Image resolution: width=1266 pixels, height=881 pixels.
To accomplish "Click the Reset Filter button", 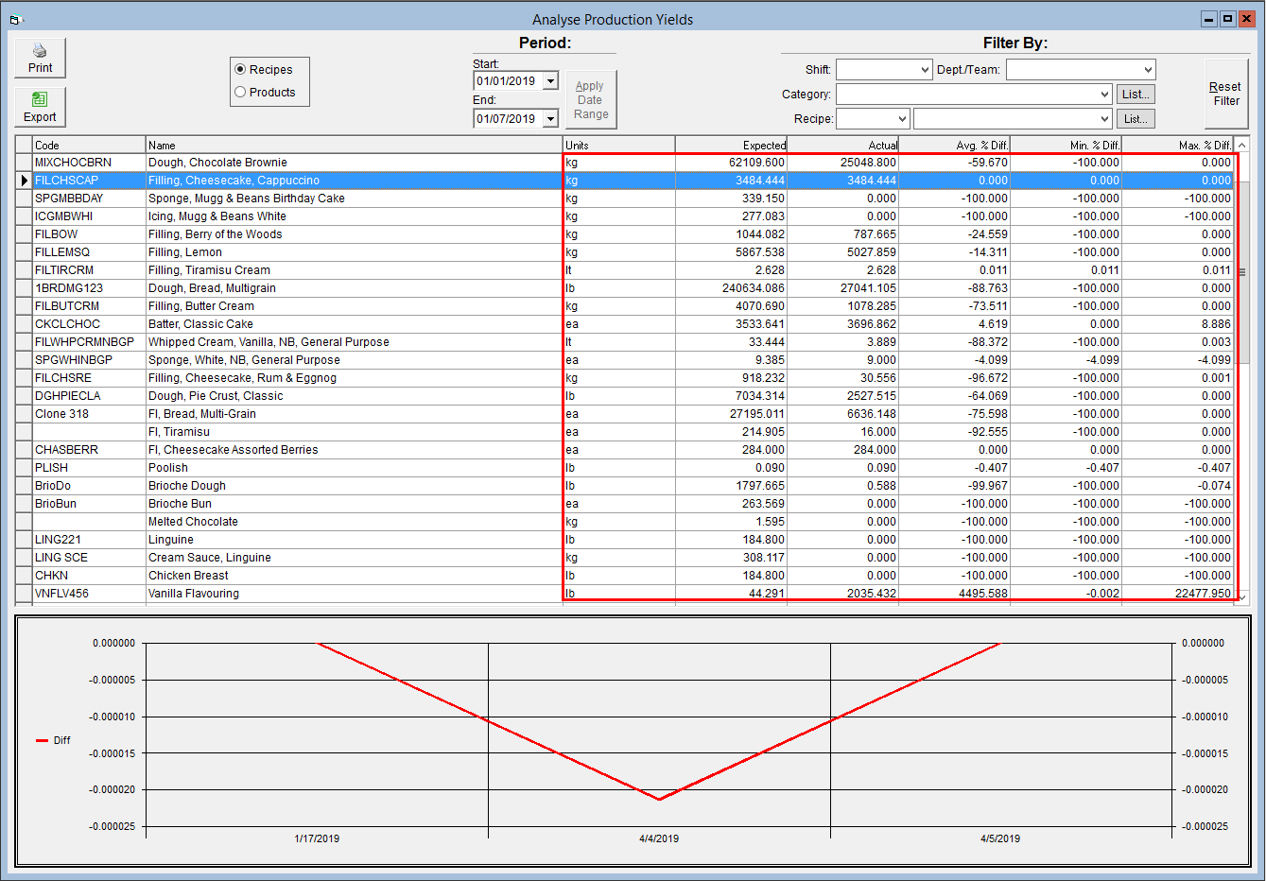I will tap(1226, 94).
